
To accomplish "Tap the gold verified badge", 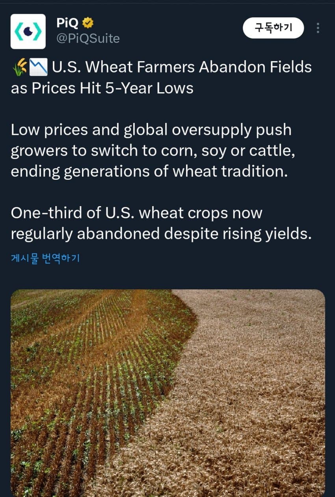I will (x=88, y=24).
